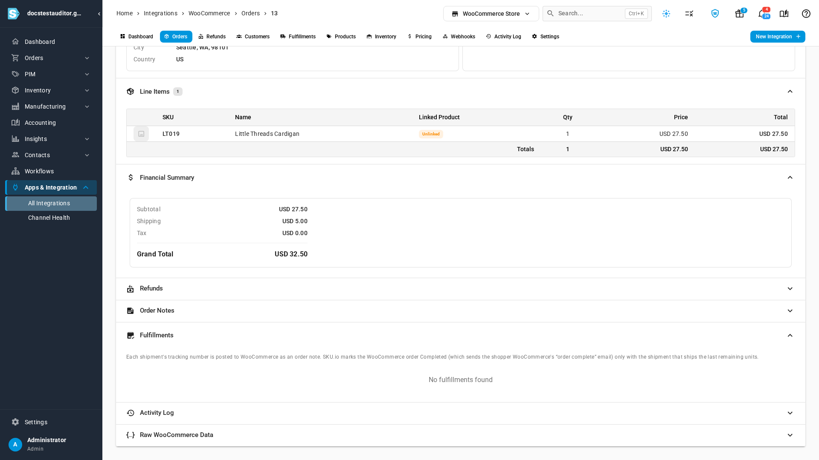
Task: Open the gift rewards icon
Action: click(740, 14)
